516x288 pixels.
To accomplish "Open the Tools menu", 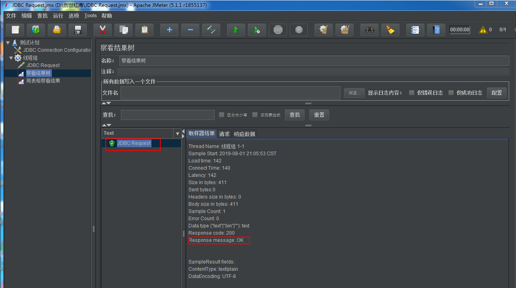I will [x=90, y=16].
